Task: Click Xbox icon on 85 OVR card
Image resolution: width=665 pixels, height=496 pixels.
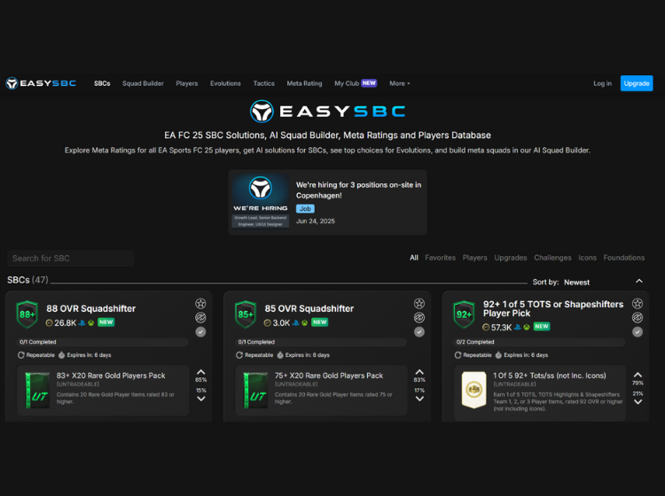Action: pos(304,322)
